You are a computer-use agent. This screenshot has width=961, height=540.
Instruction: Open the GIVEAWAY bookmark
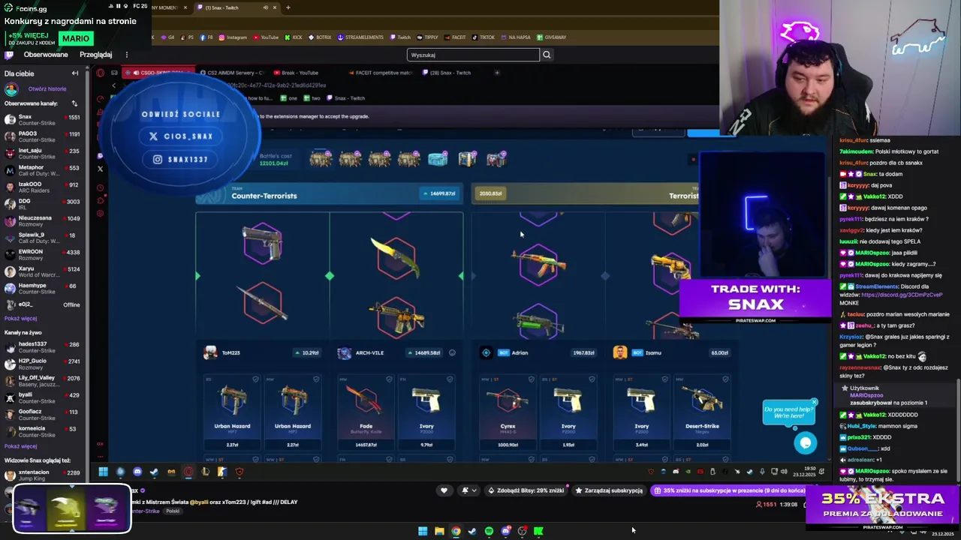coord(552,37)
